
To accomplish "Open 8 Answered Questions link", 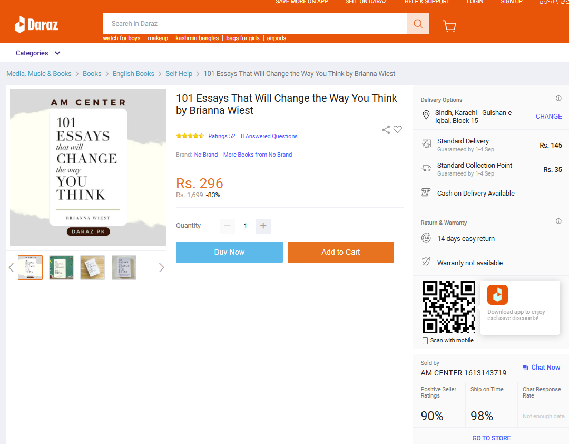I will 269,136.
